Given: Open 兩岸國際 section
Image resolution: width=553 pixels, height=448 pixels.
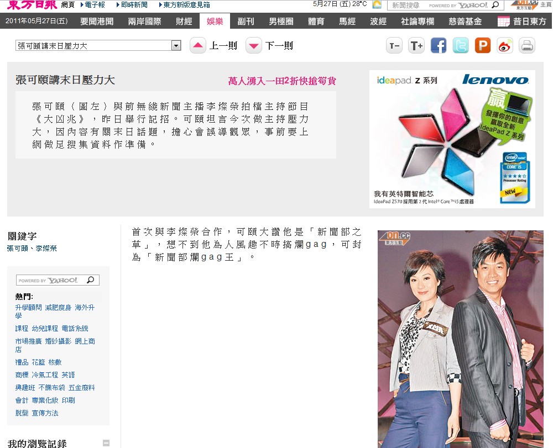Looking at the screenshot, I should [144, 22].
